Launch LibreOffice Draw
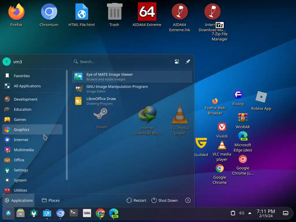 tap(132, 101)
